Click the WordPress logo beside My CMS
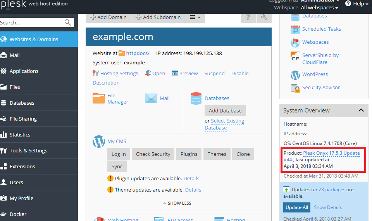This screenshot has height=221, width=372. tap(99, 142)
